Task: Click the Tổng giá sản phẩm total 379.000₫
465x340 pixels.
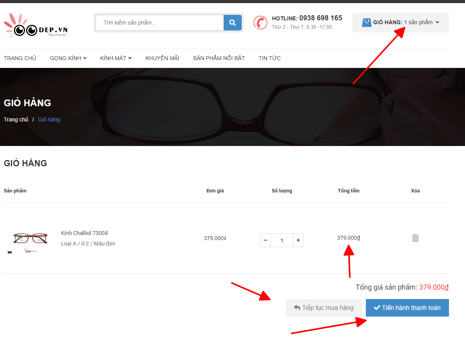Action: (x=434, y=287)
